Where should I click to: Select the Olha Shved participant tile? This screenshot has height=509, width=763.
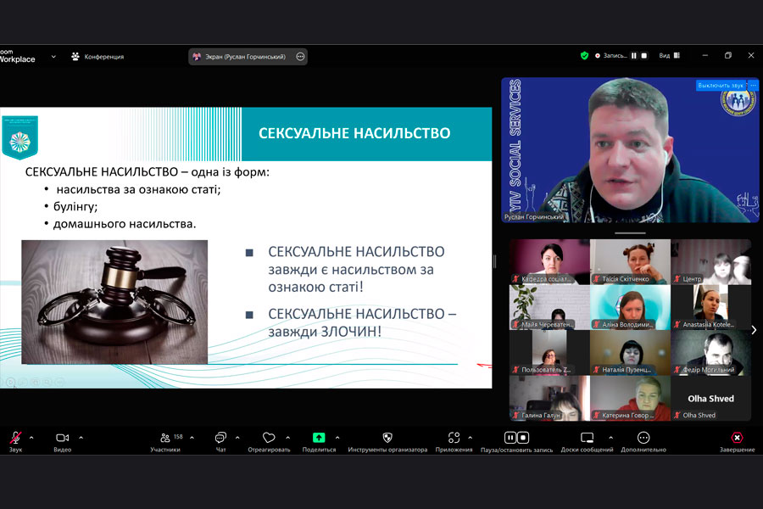tap(711, 398)
